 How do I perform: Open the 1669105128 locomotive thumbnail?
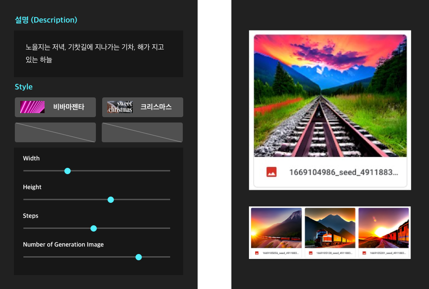(330, 228)
